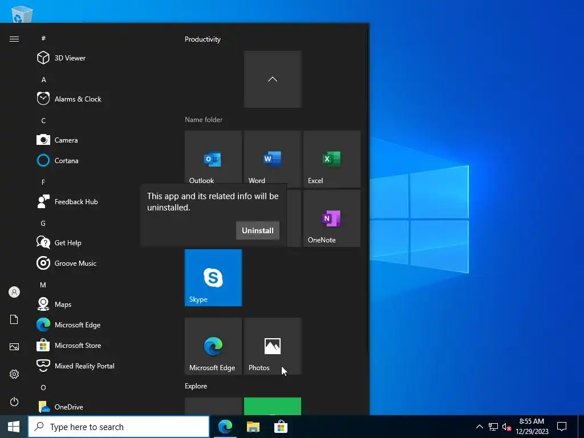This screenshot has width=584, height=438.
Task: Open the user account icon
Action: (x=14, y=292)
